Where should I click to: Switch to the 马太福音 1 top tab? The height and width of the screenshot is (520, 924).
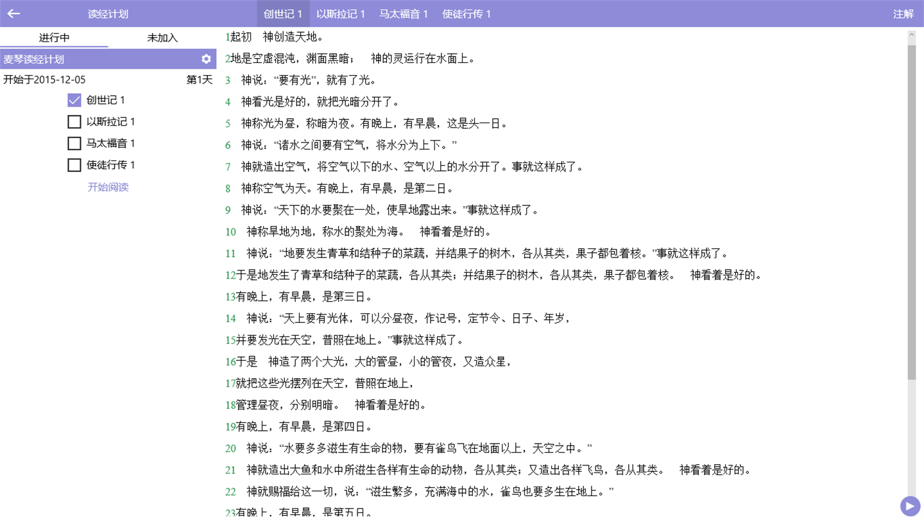pyautogui.click(x=404, y=13)
